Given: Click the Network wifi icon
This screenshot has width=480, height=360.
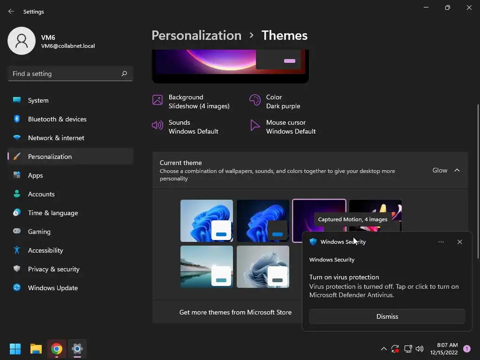Looking at the screenshot, I should (17, 137).
